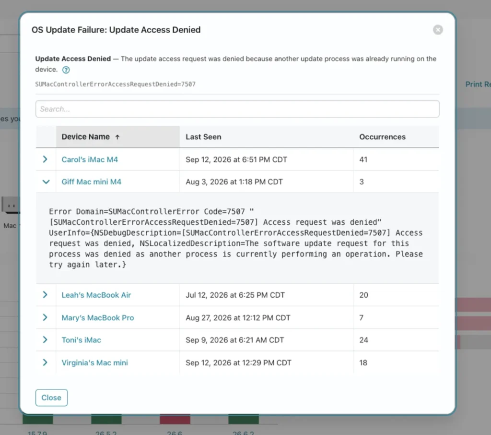
Task: Select the error detail text block
Action: 236,238
